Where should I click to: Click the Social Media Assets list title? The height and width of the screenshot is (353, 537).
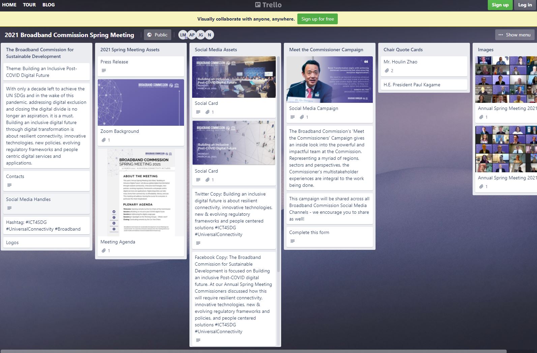[x=216, y=50]
